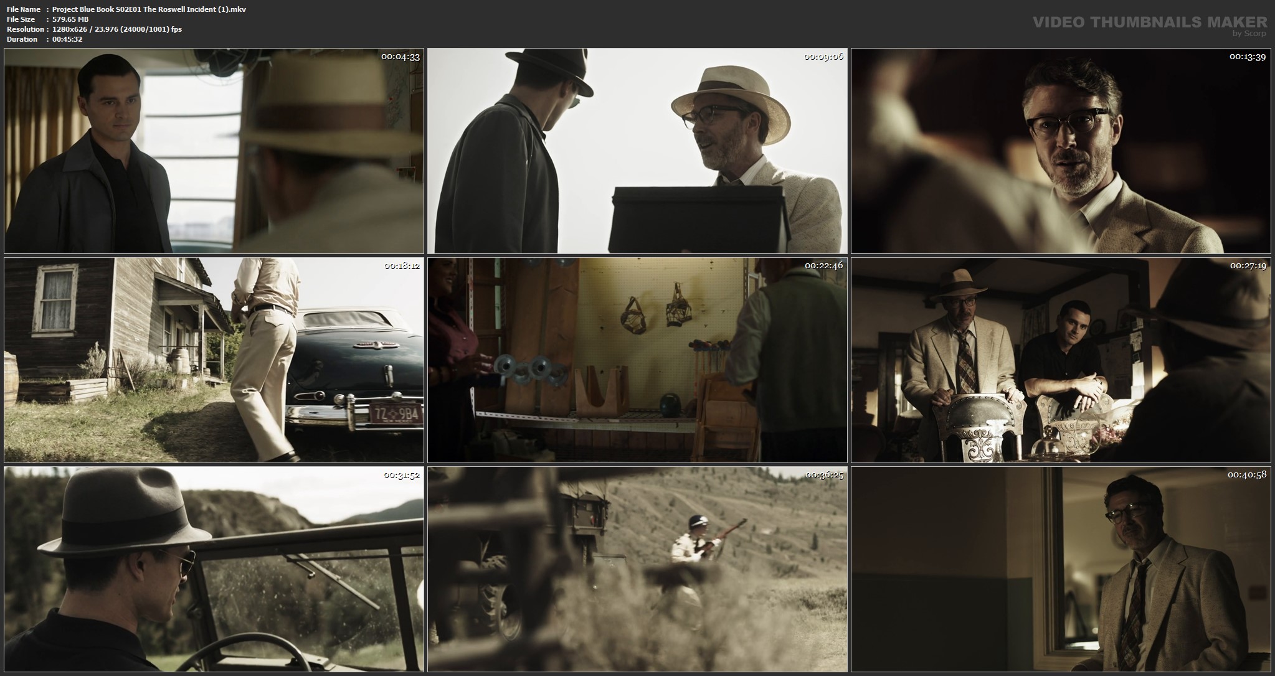Click the Duration value 00:45:32
The height and width of the screenshot is (676, 1275).
click(x=67, y=39)
